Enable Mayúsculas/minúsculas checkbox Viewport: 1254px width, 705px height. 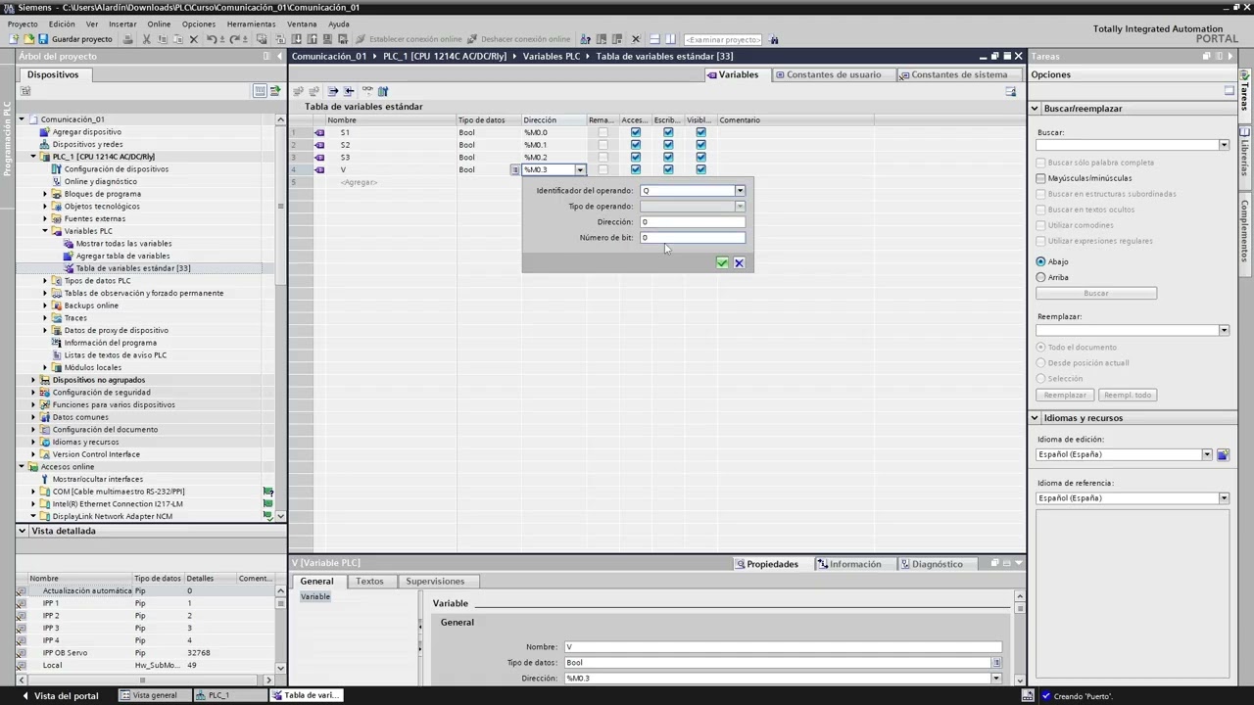1040,178
